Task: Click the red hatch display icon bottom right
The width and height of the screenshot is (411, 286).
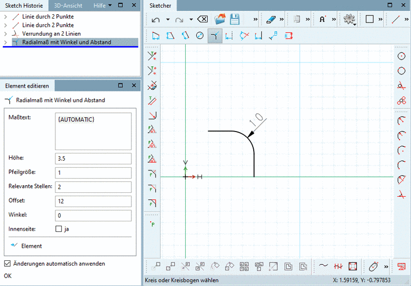Action: (x=401, y=266)
